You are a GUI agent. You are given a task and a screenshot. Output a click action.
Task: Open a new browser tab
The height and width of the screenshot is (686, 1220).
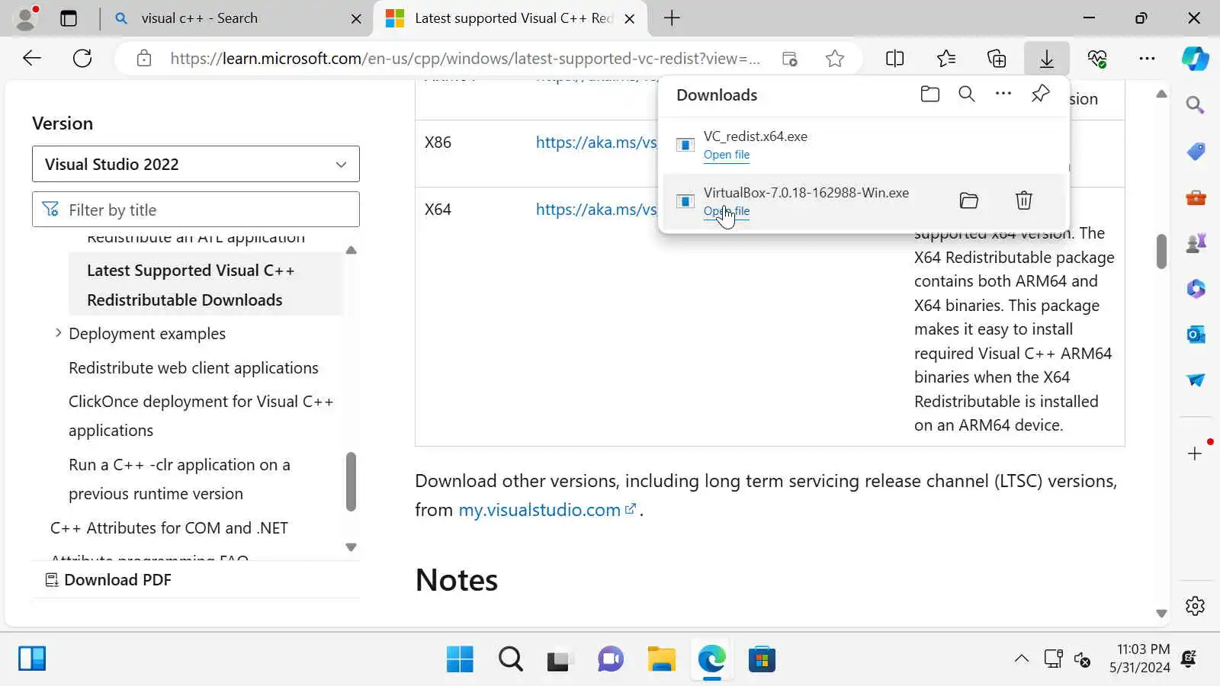click(672, 18)
